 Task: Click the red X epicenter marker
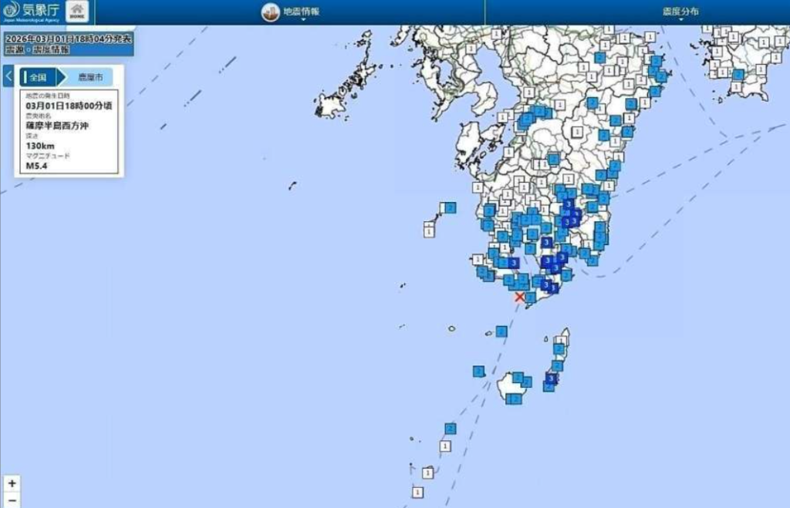pos(520,297)
